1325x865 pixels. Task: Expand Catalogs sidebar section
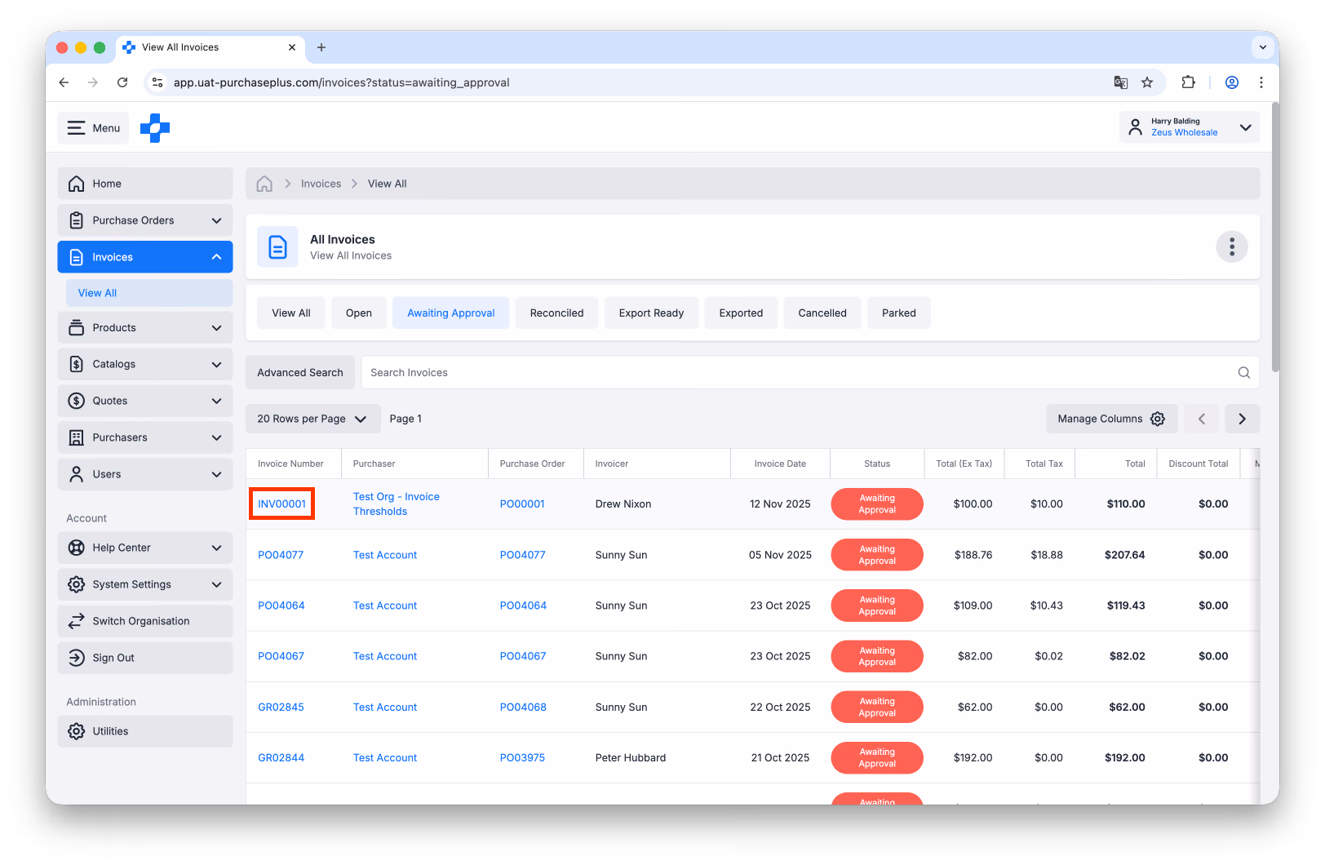coord(145,364)
